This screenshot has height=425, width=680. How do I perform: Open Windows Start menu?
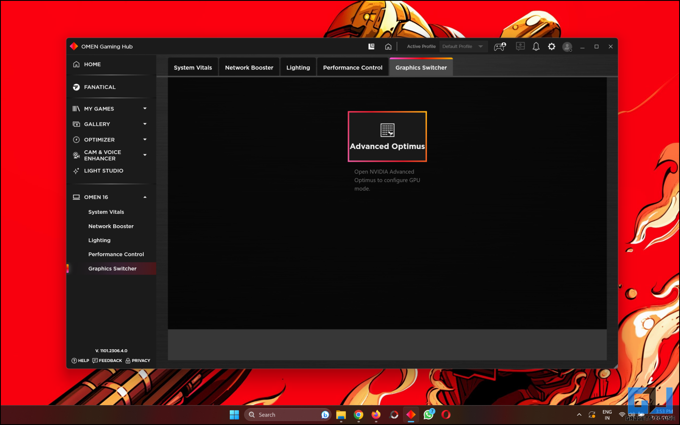(x=234, y=415)
